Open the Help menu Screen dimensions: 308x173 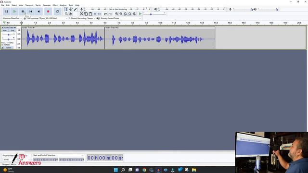[x=77, y=5]
